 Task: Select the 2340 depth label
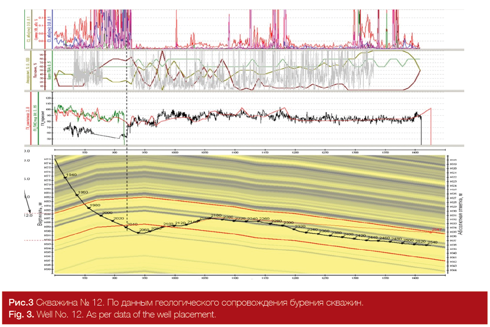(x=313, y=230)
